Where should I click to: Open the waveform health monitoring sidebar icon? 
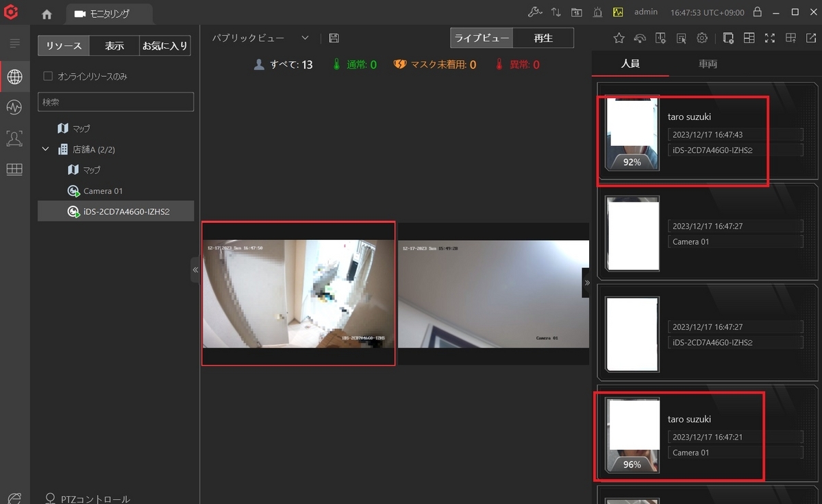point(14,107)
